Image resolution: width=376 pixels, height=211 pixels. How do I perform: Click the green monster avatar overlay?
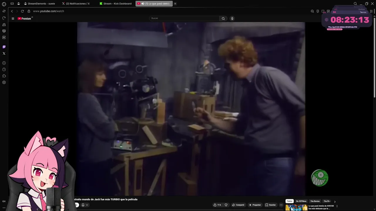(x=320, y=178)
